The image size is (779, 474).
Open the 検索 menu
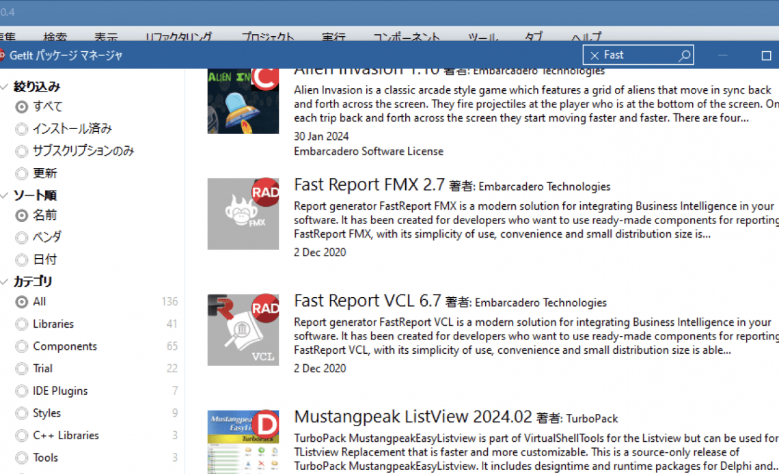(55, 36)
